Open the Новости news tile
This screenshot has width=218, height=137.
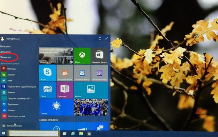[56, 56]
